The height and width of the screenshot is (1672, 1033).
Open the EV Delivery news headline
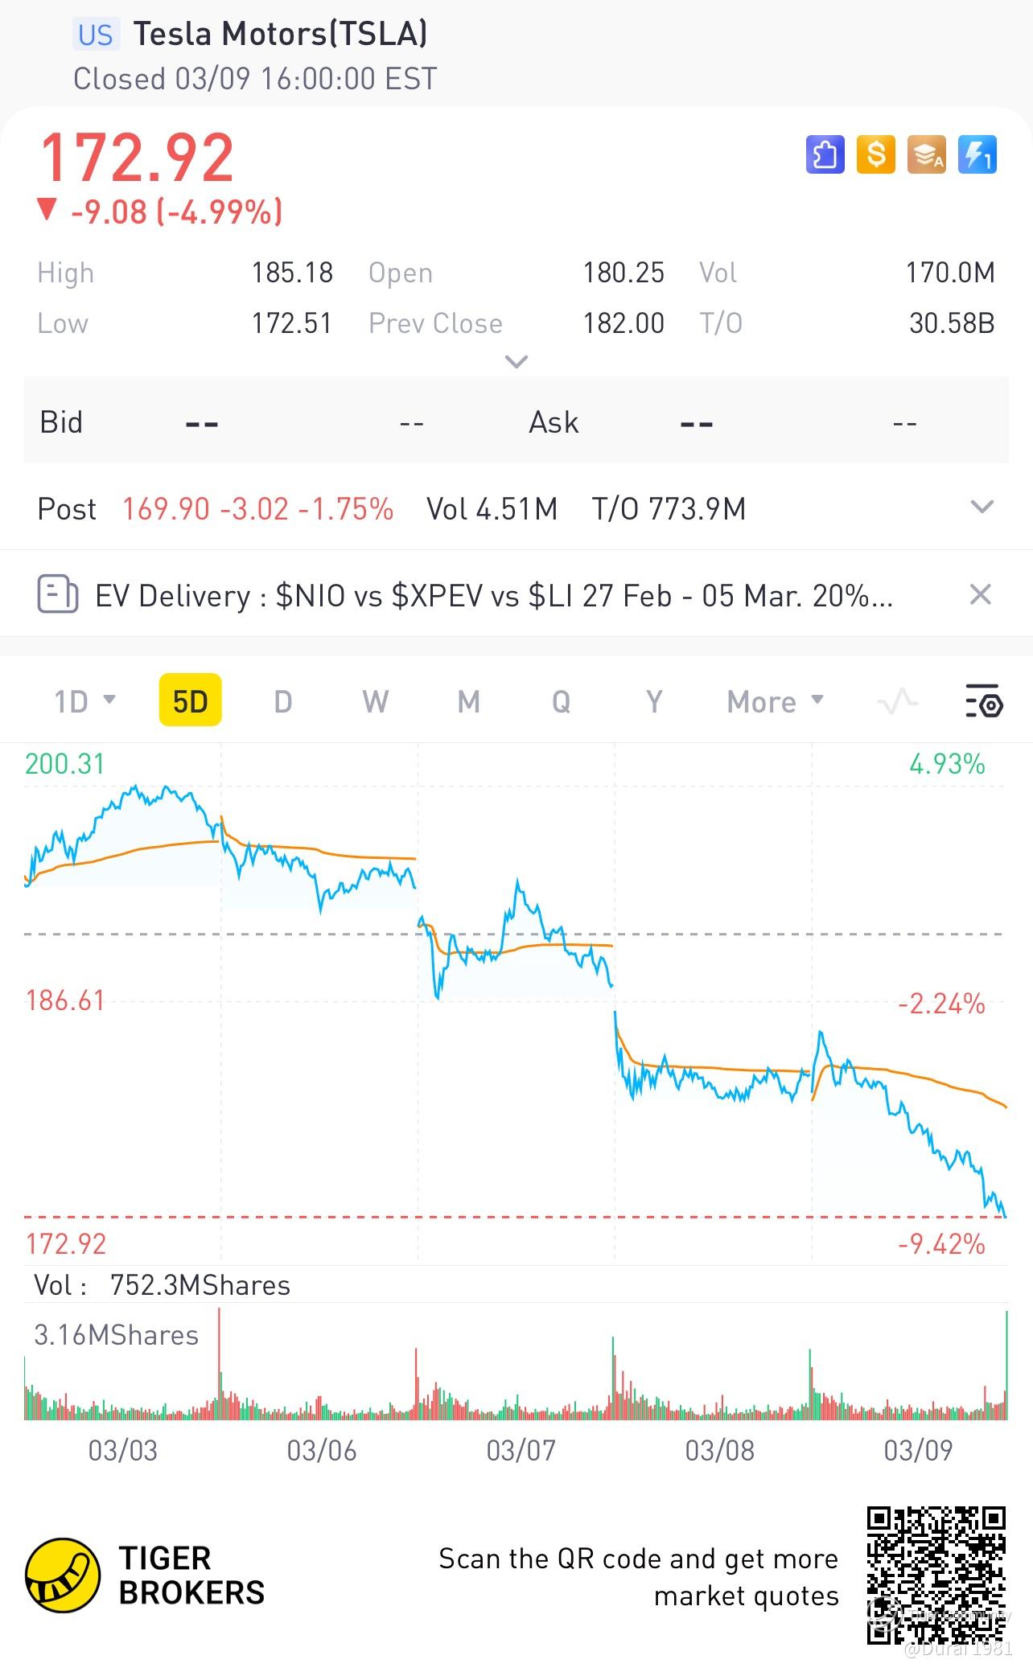(493, 596)
